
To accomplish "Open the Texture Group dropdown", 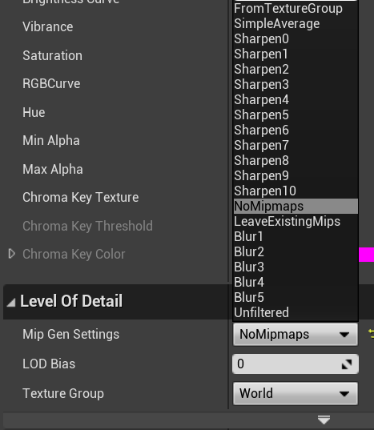I will click(296, 393).
